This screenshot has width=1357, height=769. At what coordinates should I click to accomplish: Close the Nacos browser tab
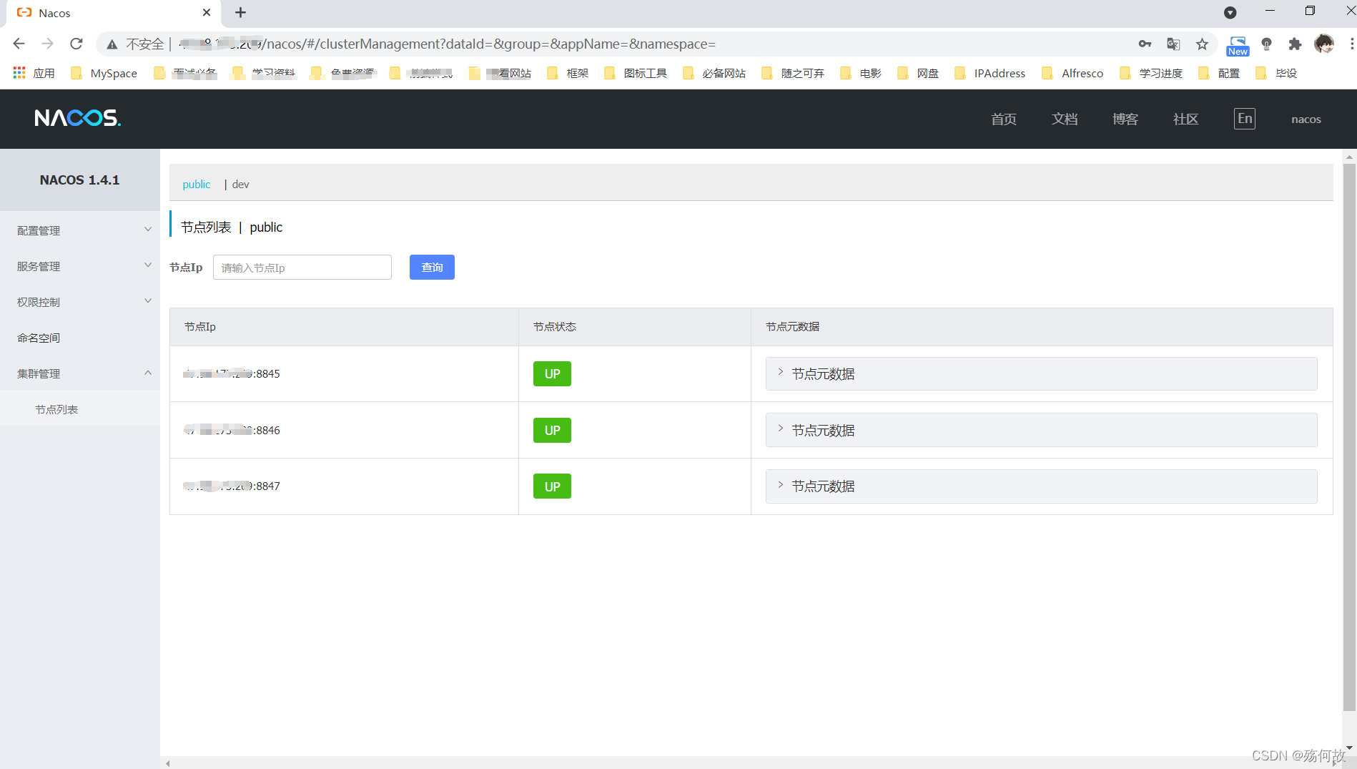[207, 12]
